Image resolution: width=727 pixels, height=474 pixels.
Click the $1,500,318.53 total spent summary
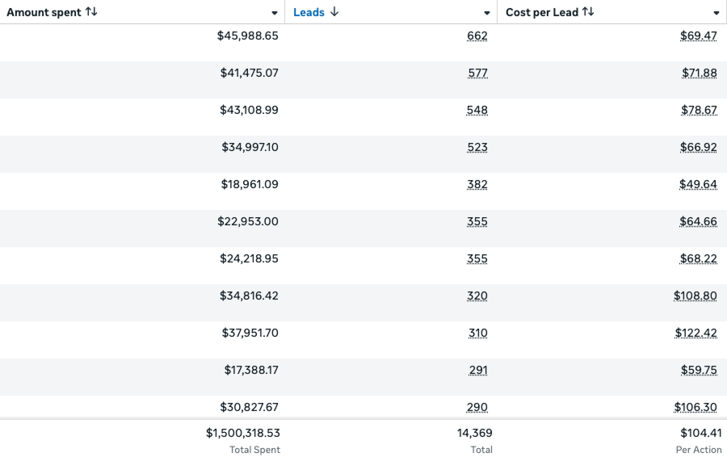click(243, 434)
